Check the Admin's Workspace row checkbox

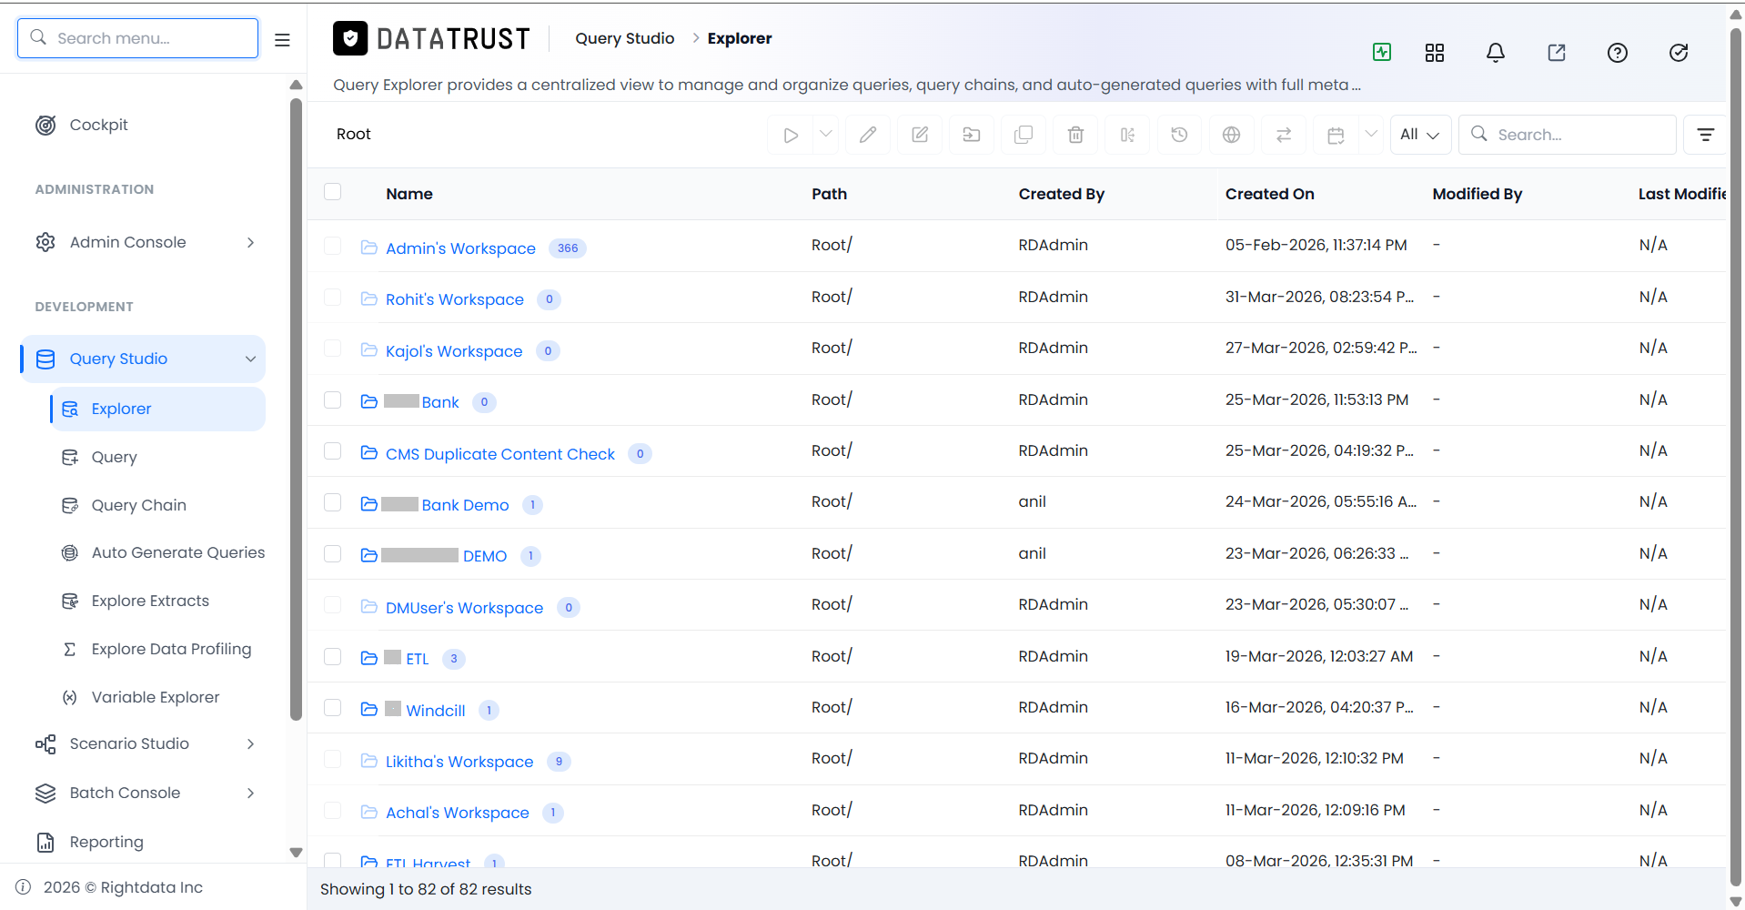tap(333, 246)
